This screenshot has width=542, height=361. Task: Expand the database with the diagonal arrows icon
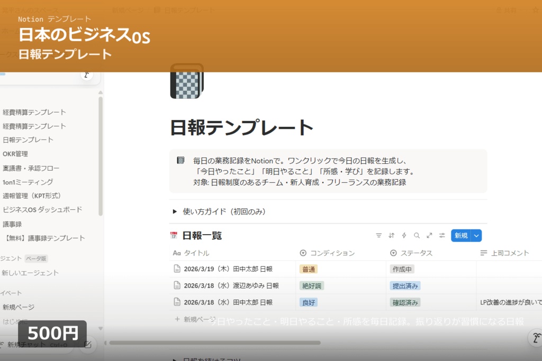[x=430, y=235]
